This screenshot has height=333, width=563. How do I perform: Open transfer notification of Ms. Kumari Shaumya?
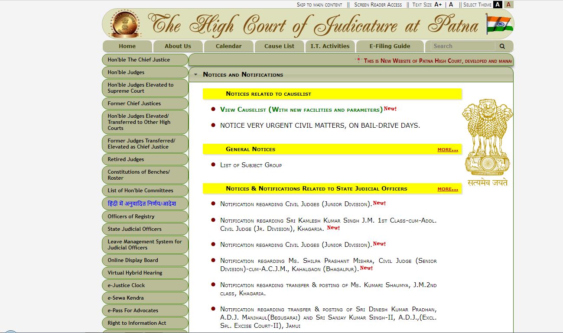[x=328, y=289]
